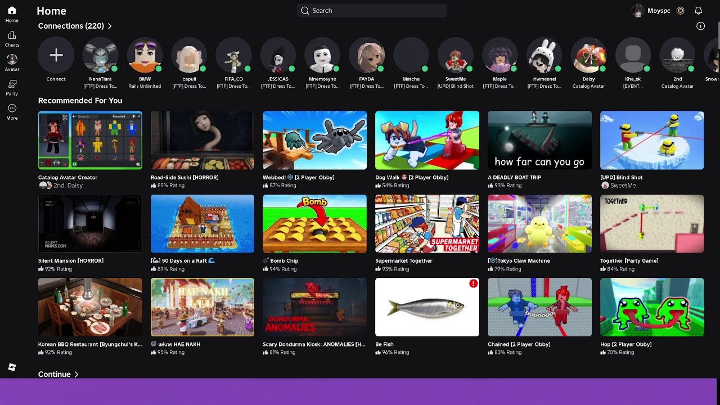This screenshot has width=720, height=405.
Task: Open capuil's connection avatar
Action: (x=189, y=55)
